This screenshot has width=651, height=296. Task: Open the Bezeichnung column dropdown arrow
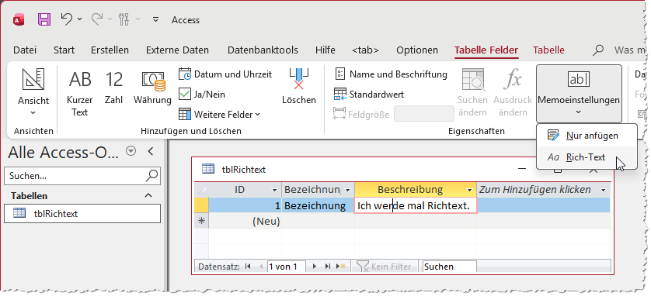point(348,190)
